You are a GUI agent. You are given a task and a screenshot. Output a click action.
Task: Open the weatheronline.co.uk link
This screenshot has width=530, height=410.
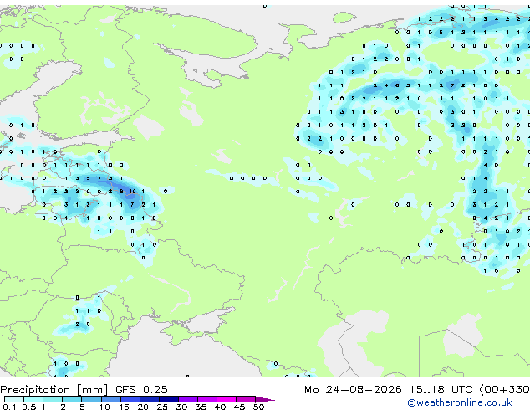(460, 402)
